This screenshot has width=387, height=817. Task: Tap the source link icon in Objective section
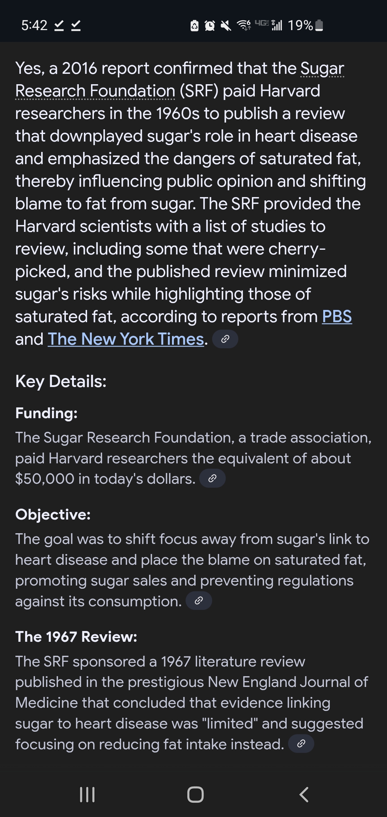(199, 601)
